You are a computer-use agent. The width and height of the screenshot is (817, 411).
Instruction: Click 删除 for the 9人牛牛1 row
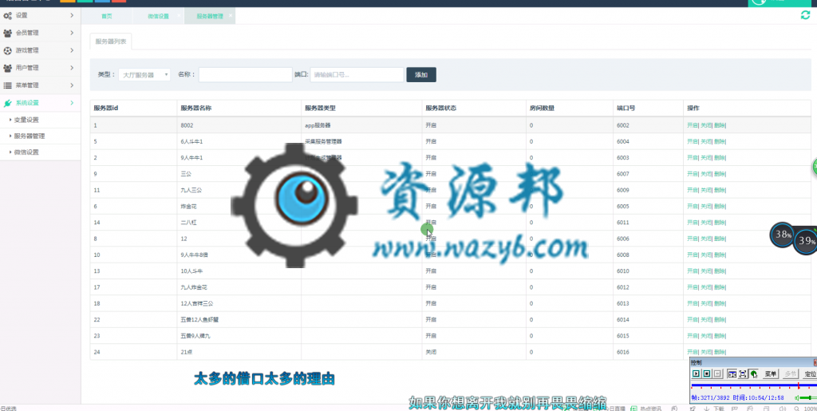pos(719,158)
